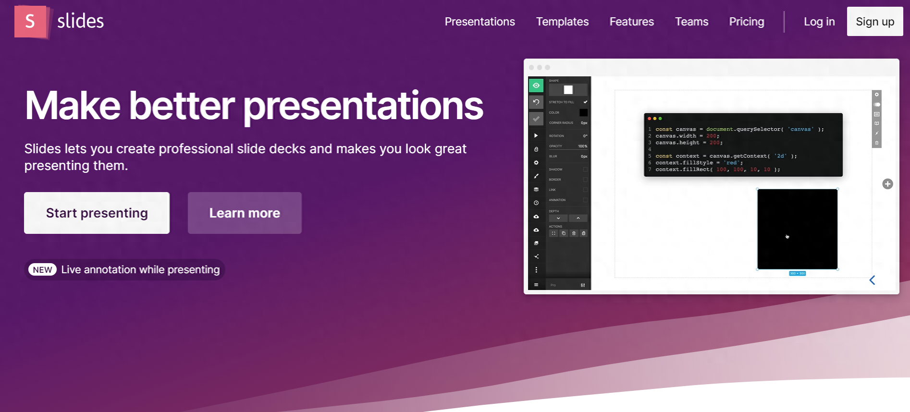Open the Templates menu item
The width and height of the screenshot is (910, 412).
562,22
